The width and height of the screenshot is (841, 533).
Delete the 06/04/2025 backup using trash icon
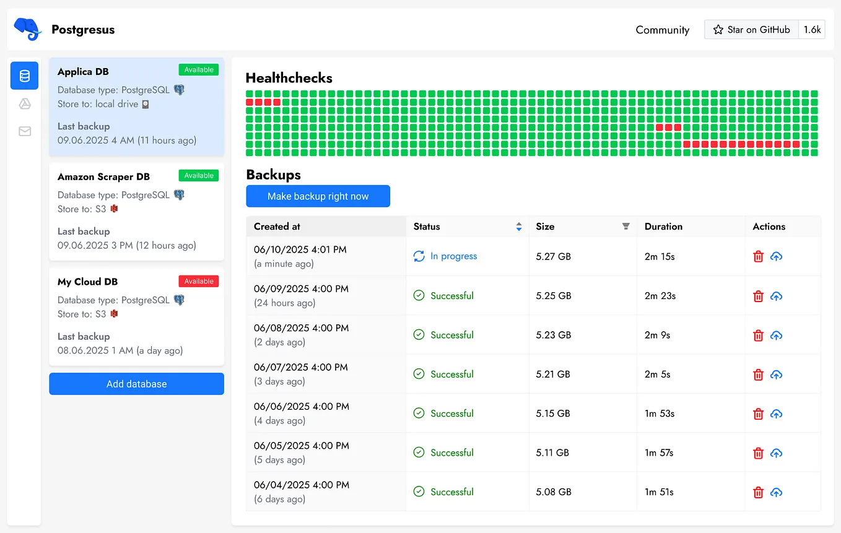758,492
